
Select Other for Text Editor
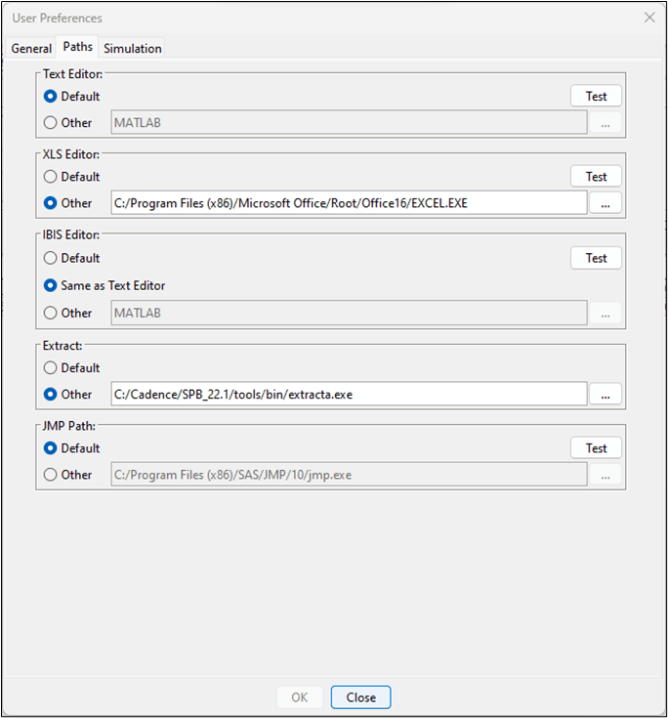point(50,123)
